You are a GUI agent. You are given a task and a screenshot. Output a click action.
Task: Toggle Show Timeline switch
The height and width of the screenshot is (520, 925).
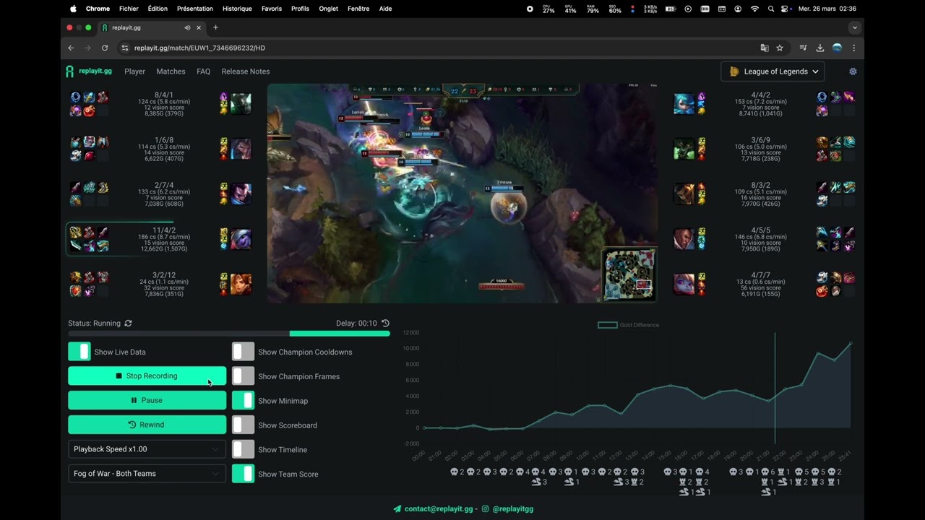pyautogui.click(x=244, y=449)
